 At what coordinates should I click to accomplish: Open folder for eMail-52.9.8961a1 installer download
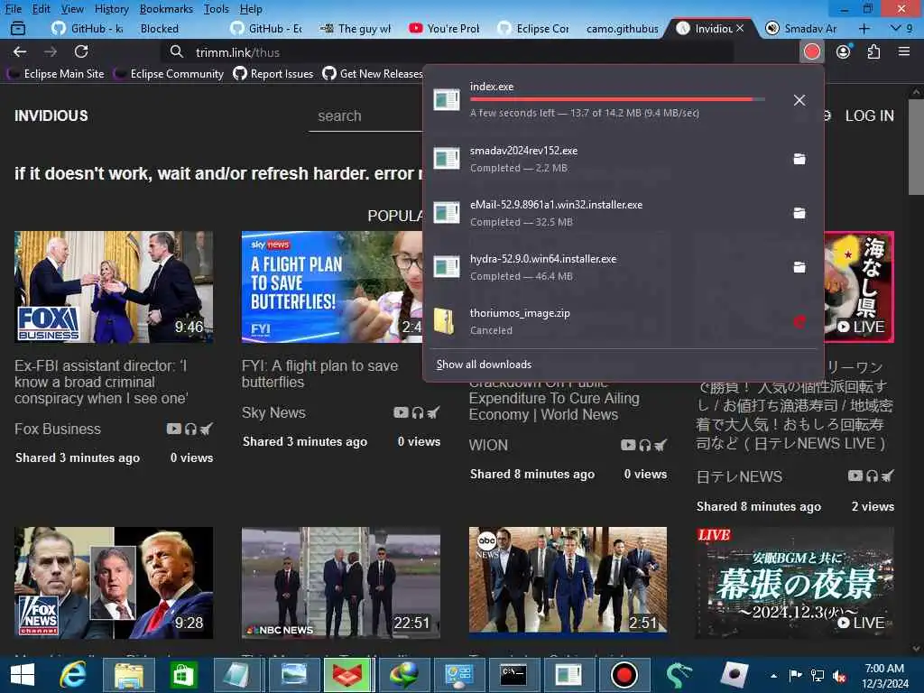[x=799, y=213]
